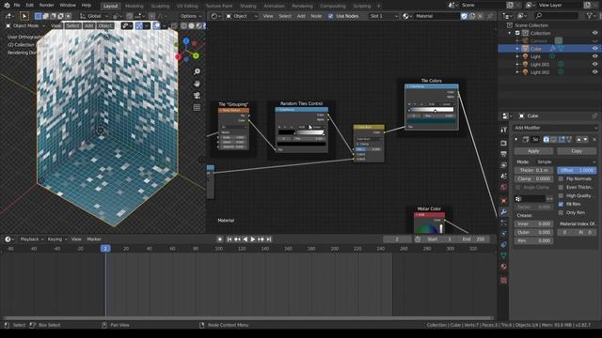Screen dimensions: 602x338
Task: Open the Physics properties tab icon
Action: tap(504, 234)
